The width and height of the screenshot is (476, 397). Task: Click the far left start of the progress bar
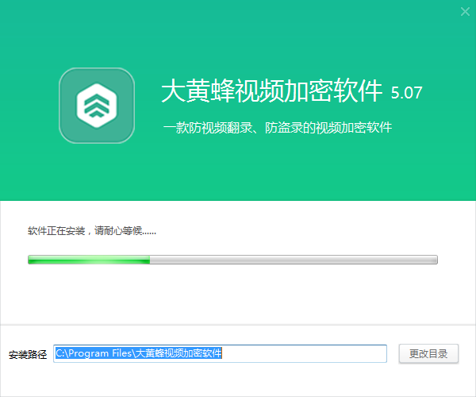[x=30, y=259]
